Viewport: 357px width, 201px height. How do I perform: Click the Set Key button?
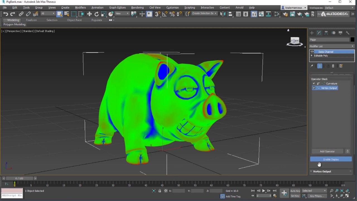pyautogui.click(x=295, y=196)
